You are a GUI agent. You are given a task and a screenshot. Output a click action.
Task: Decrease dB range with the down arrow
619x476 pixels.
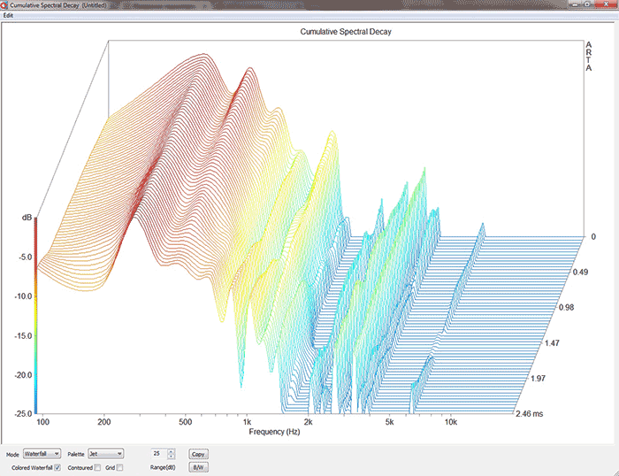pyautogui.click(x=172, y=457)
